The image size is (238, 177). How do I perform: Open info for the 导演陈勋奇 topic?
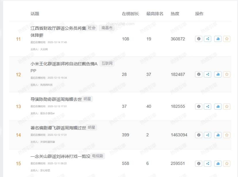click(199, 106)
